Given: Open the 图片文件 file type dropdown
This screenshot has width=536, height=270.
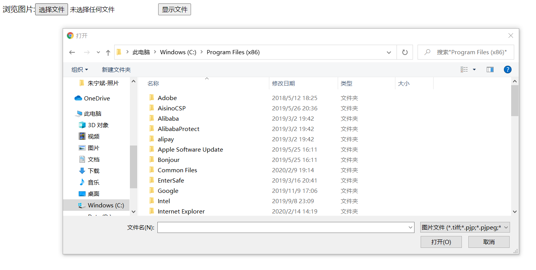Looking at the screenshot, I should coord(465,228).
